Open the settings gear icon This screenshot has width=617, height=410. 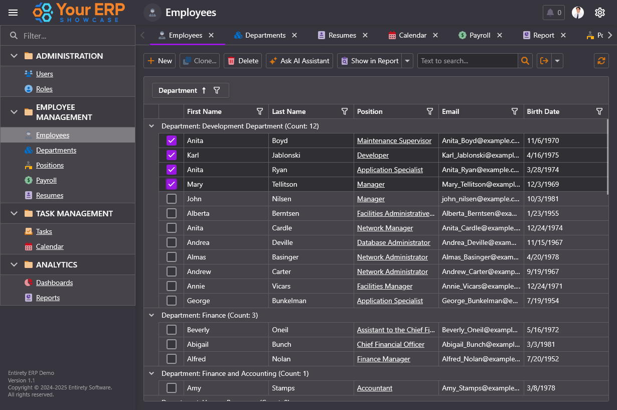(599, 13)
